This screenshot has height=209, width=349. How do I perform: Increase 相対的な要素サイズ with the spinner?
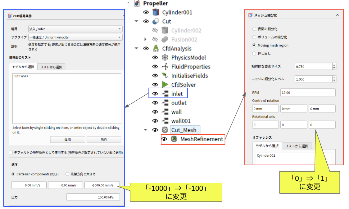click(x=334, y=65)
